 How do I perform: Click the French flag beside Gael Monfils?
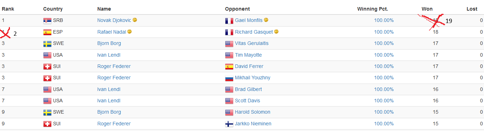click(x=229, y=21)
